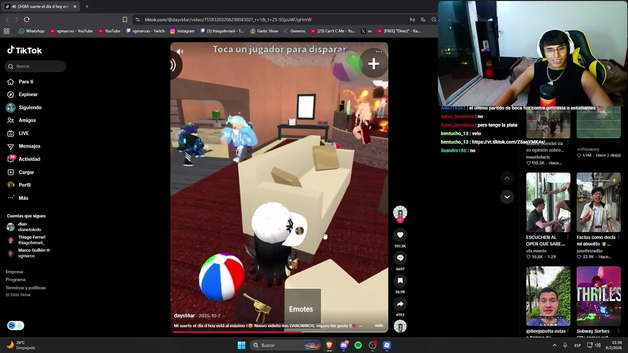628x353 pixels.
Task: Open Programa footer link
Action: pos(16,279)
